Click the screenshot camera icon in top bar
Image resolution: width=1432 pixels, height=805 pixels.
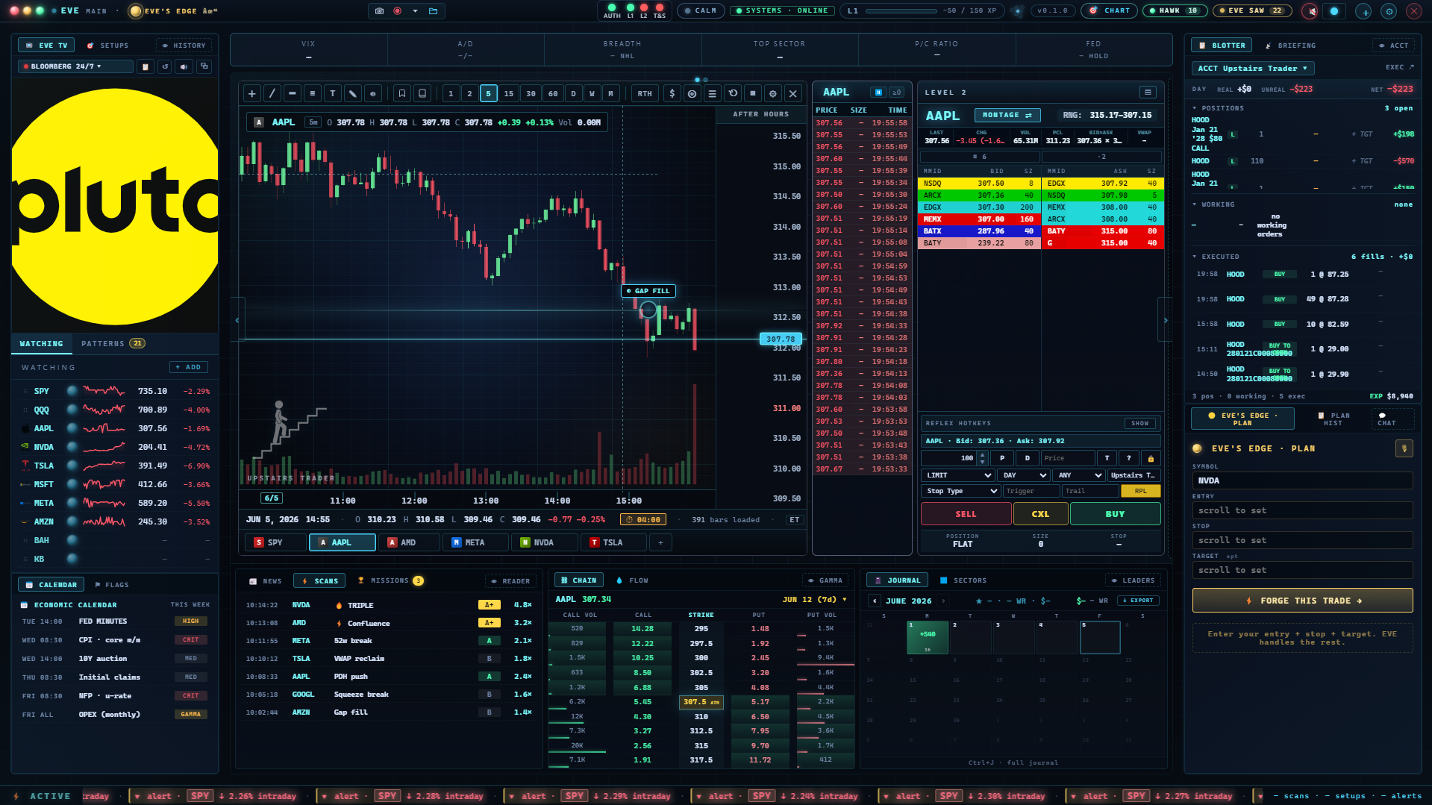click(379, 11)
